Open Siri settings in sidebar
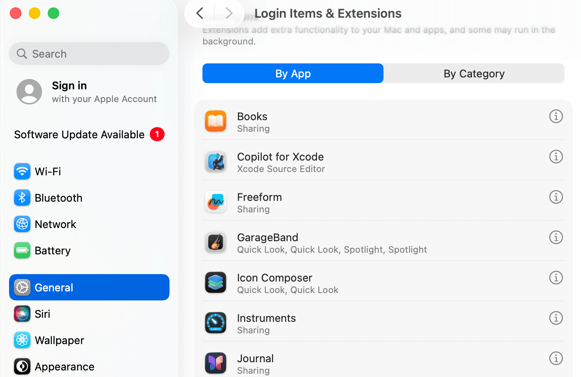The height and width of the screenshot is (377, 581). (42, 314)
